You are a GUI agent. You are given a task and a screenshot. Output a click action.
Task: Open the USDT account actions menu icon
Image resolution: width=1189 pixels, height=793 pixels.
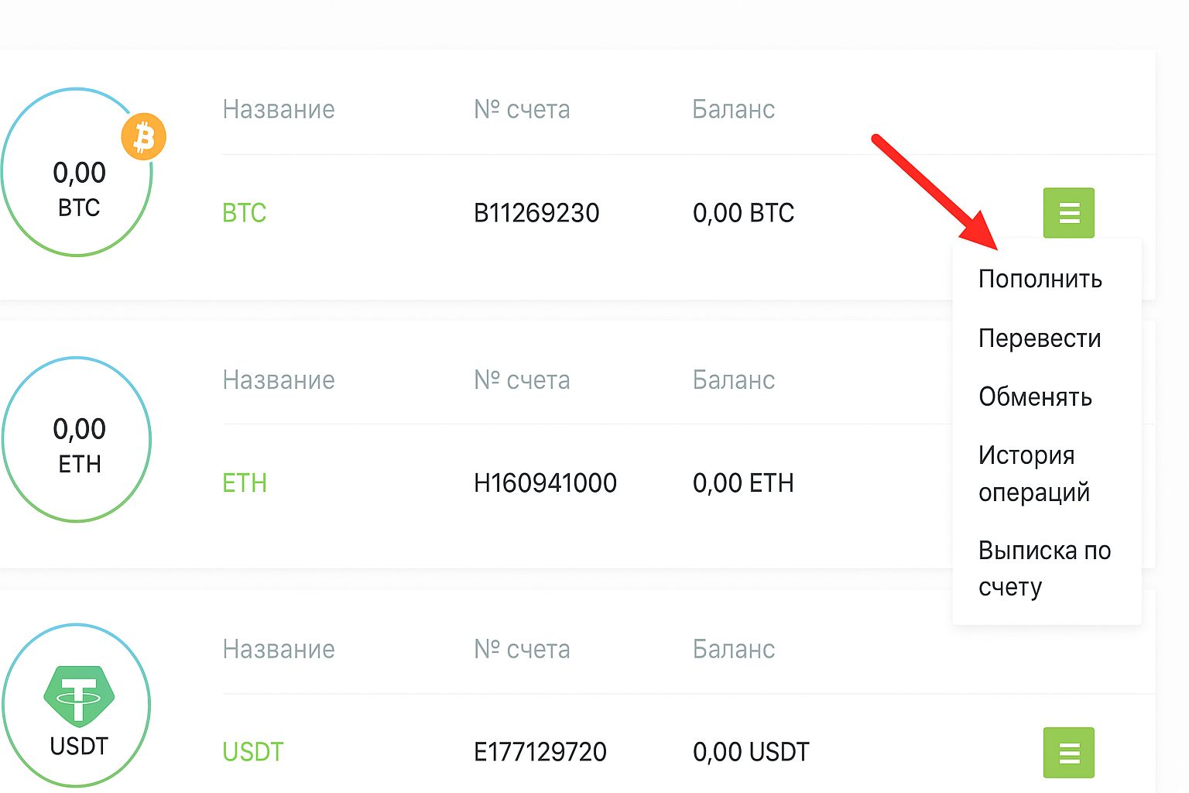click(x=1069, y=751)
